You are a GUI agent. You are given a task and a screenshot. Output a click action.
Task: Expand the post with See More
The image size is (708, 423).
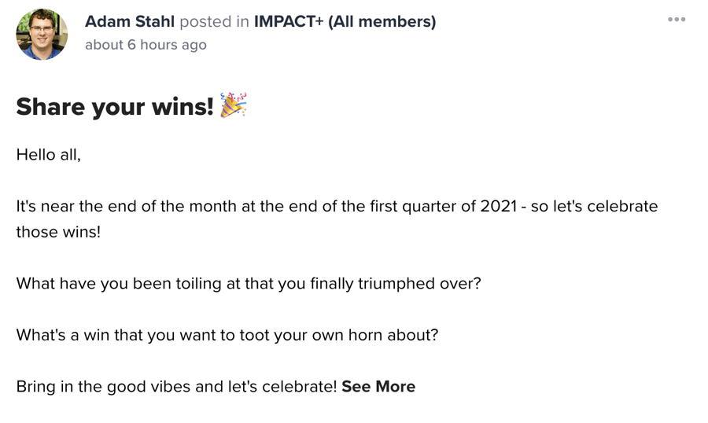coord(378,386)
